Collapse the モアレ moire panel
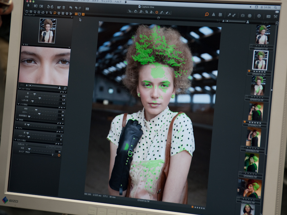 [16, 128]
